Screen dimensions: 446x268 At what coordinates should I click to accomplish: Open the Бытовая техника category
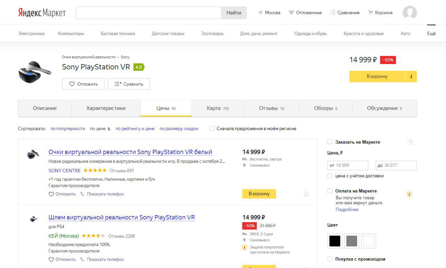click(x=118, y=33)
